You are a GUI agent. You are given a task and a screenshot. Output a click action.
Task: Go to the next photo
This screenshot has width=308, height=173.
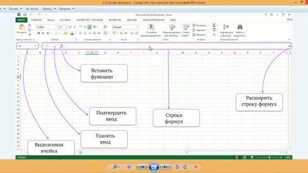click(165, 167)
